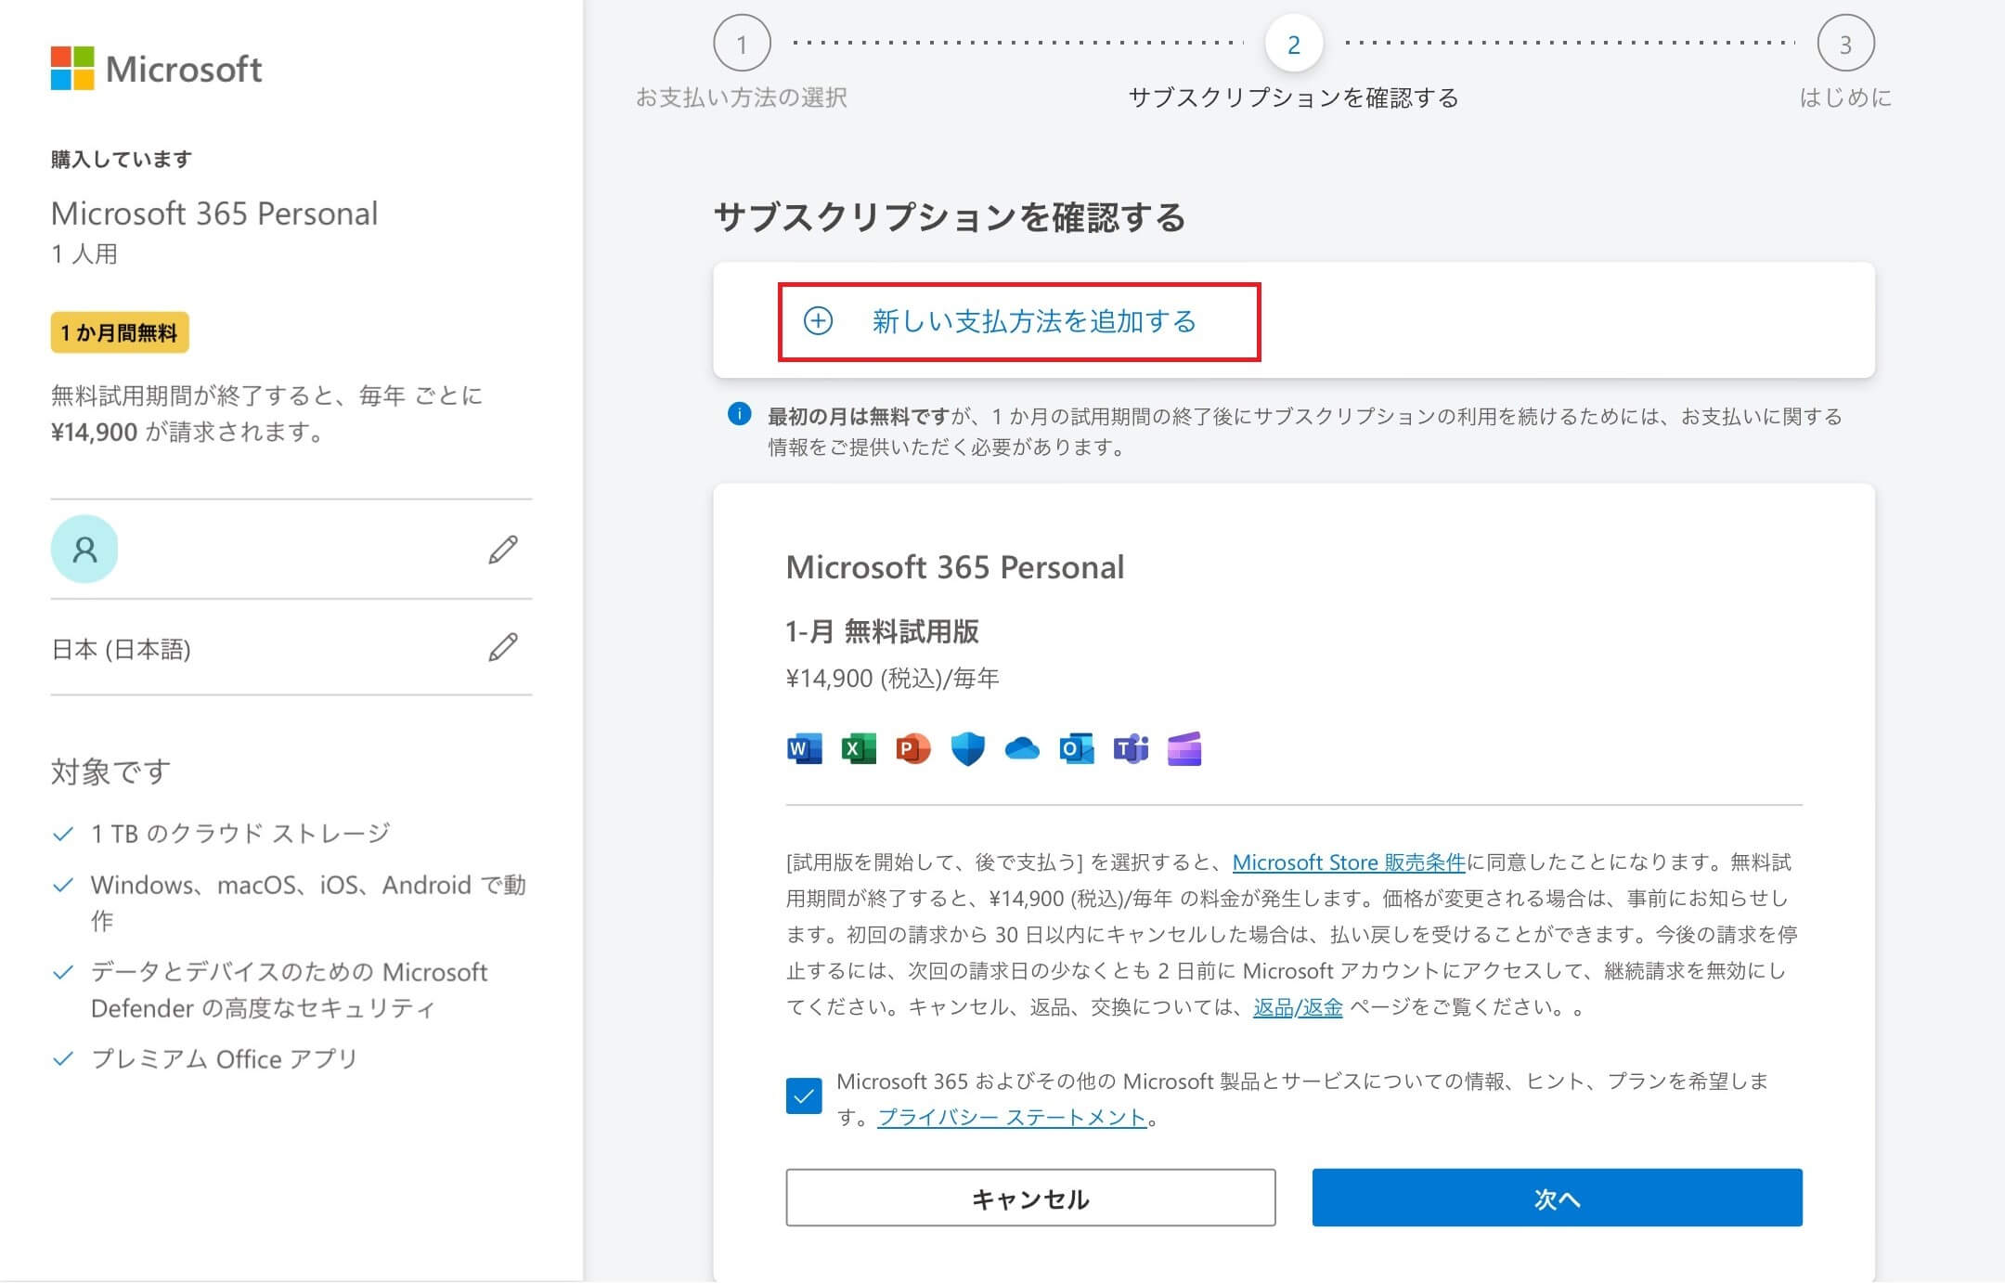Click ¥14,900 (税込)/毎年 price text
The image size is (2005, 1283).
893,679
